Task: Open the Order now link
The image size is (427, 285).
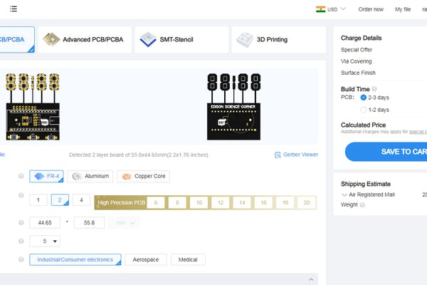Action: (371, 9)
